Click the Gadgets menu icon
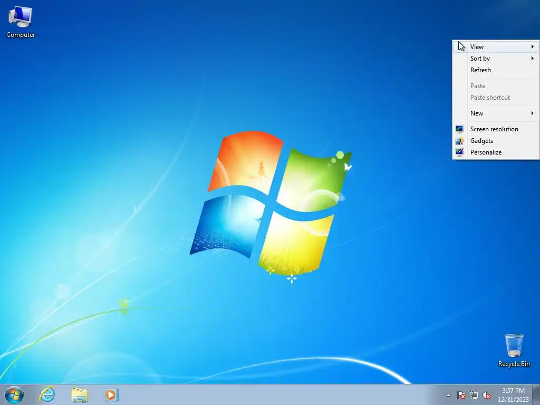540x405 pixels. [459, 140]
